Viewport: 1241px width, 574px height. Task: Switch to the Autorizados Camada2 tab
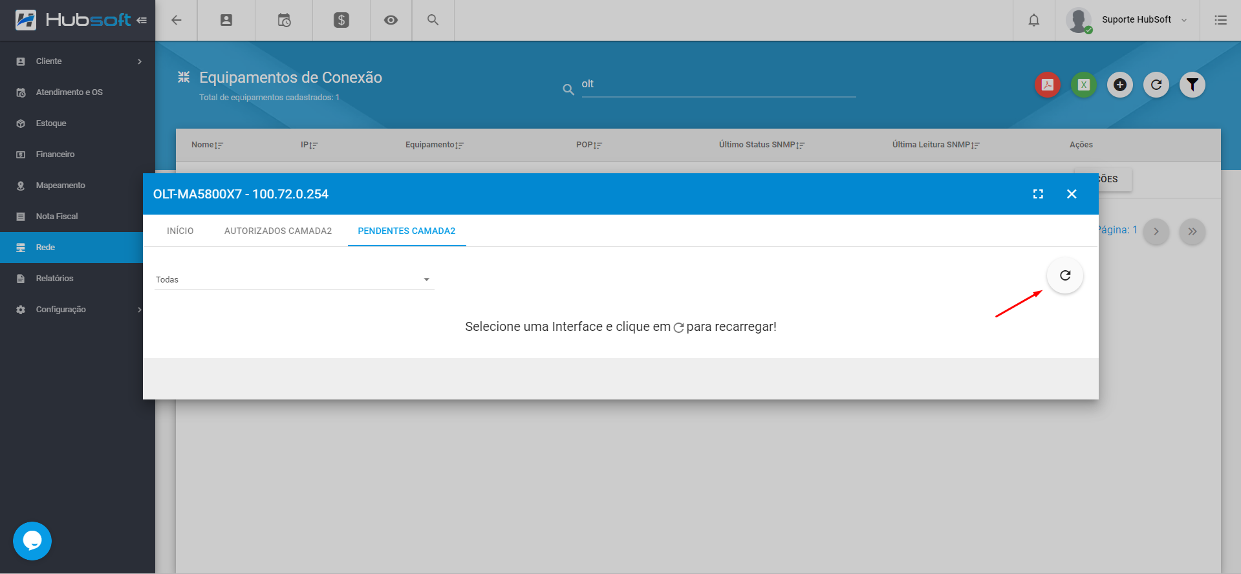(x=277, y=231)
